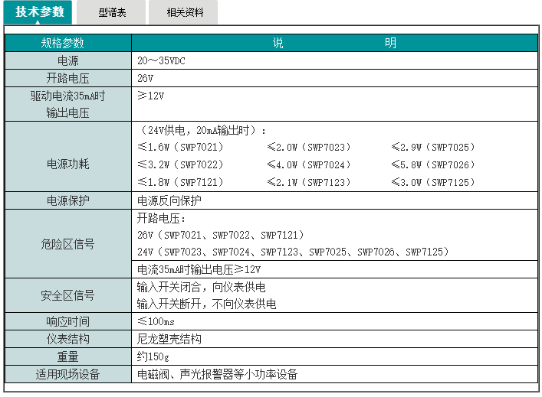
Task: Select ≤2.0W (SWP7023) entry
Action: (309, 148)
